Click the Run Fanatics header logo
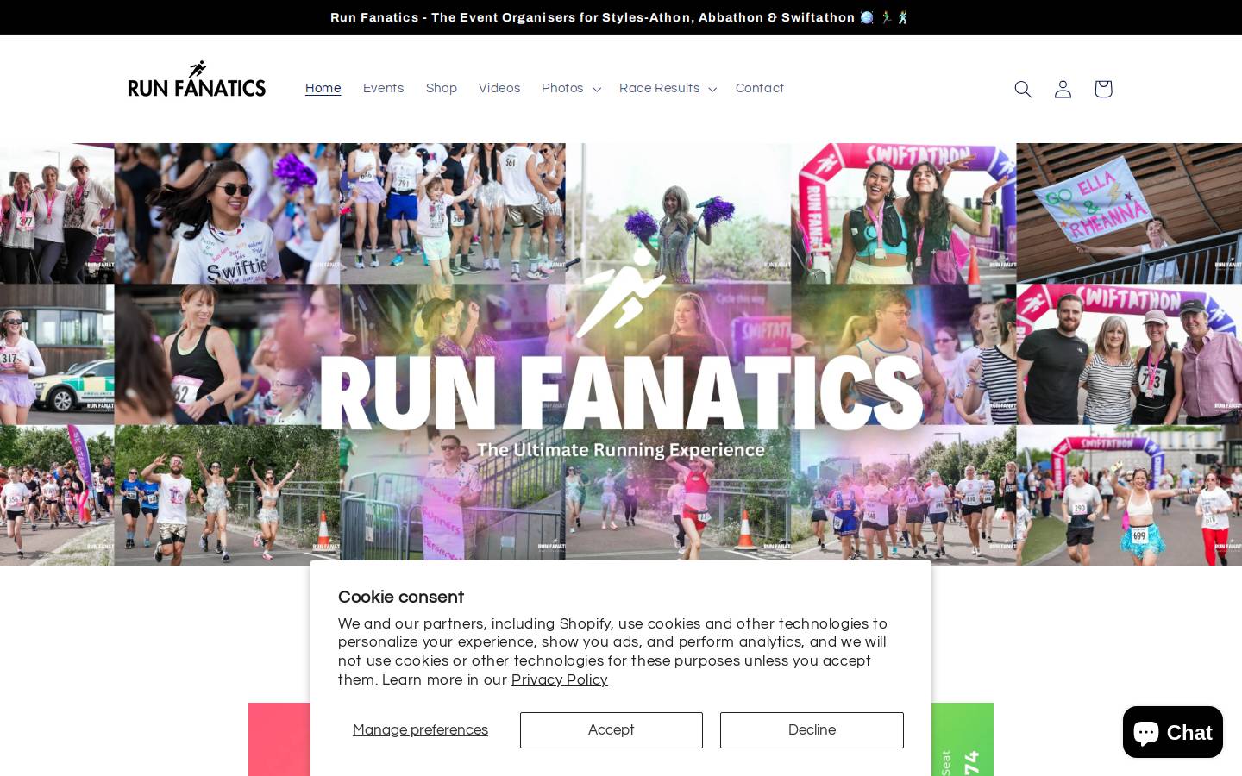The width and height of the screenshot is (1242, 776). coord(197,79)
